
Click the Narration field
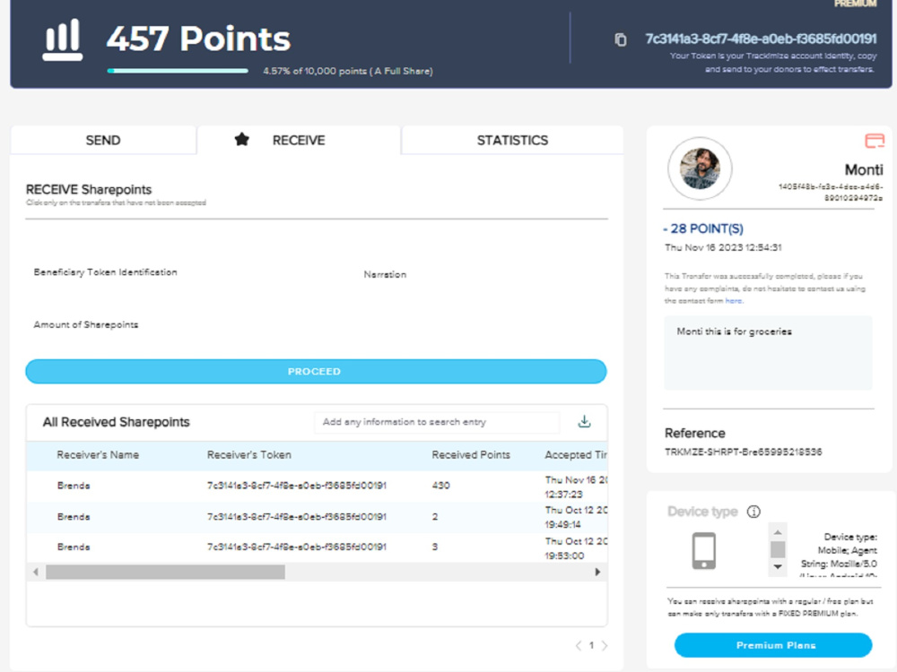click(x=385, y=274)
